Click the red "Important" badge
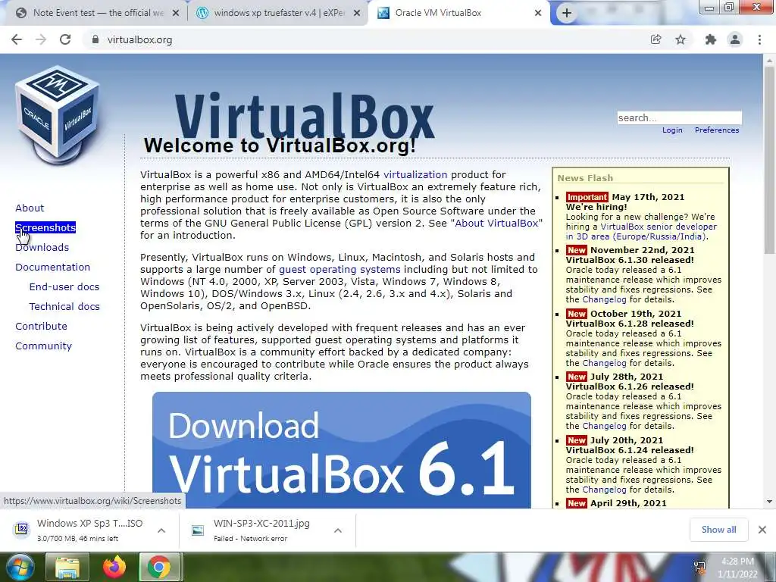 [587, 197]
